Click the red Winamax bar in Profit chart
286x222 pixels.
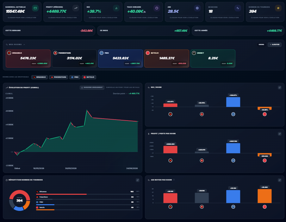(x=170, y=150)
